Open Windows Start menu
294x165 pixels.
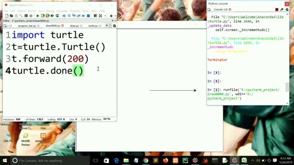click(x=5, y=160)
